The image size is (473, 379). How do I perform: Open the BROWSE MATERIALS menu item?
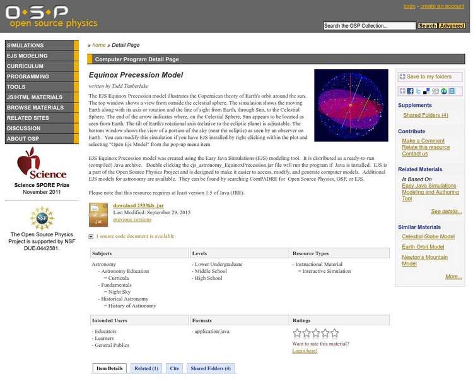42,107
